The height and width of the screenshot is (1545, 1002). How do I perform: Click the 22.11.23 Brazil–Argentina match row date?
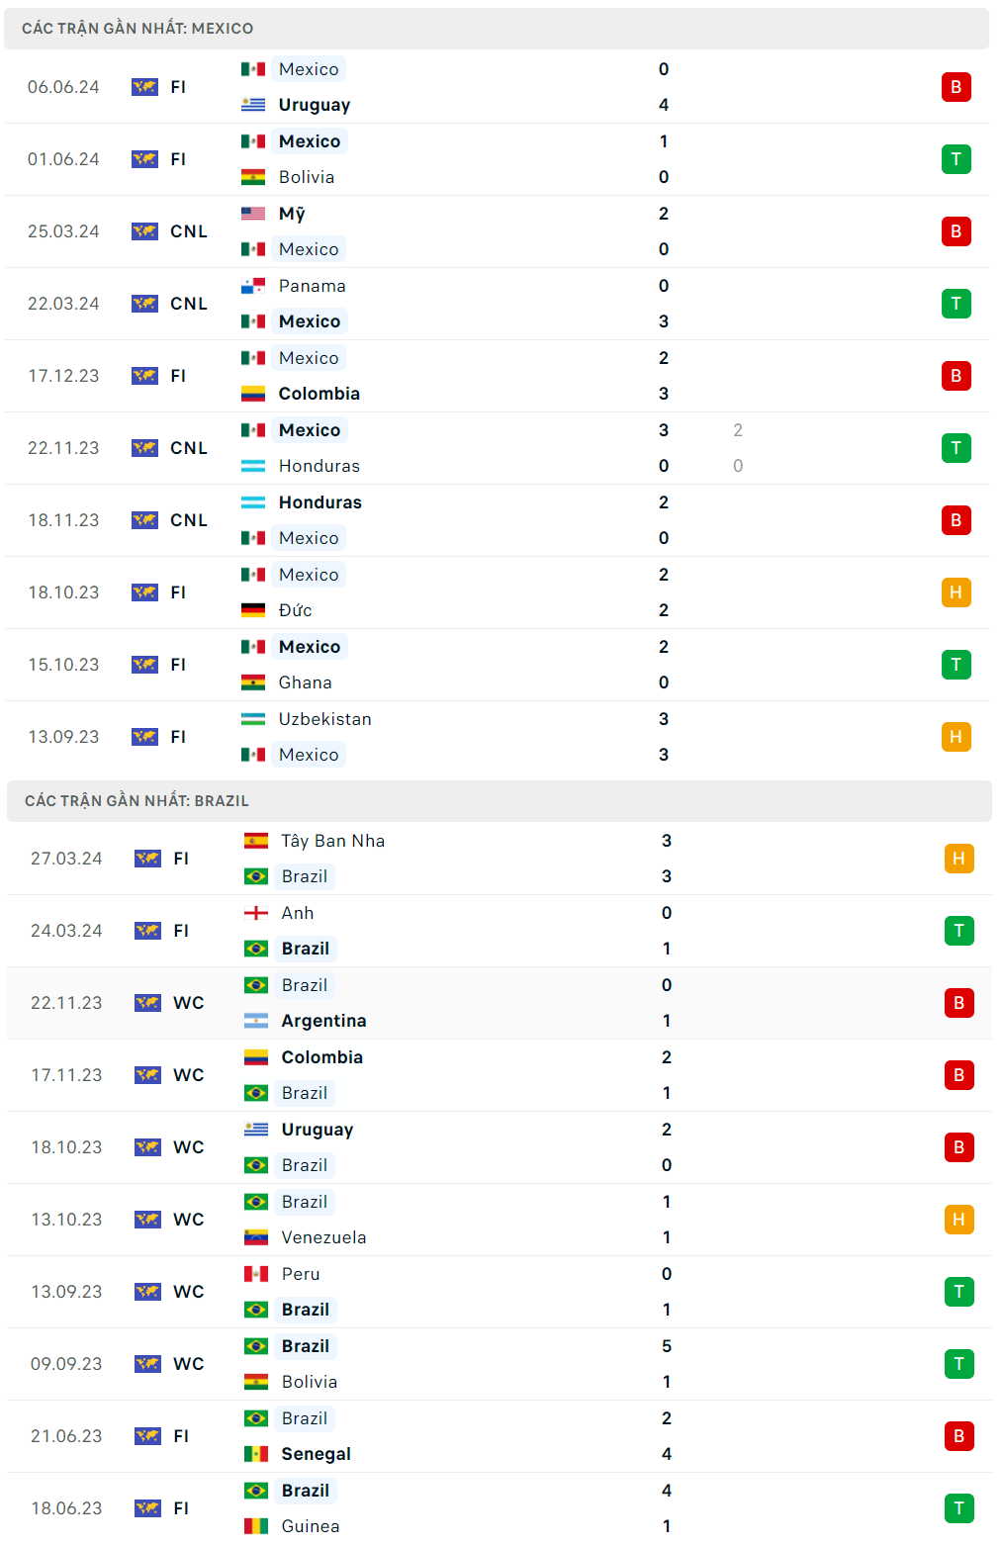pos(66,1003)
